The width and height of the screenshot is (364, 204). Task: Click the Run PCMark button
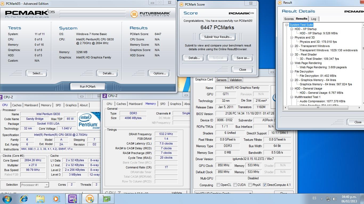pos(88,87)
